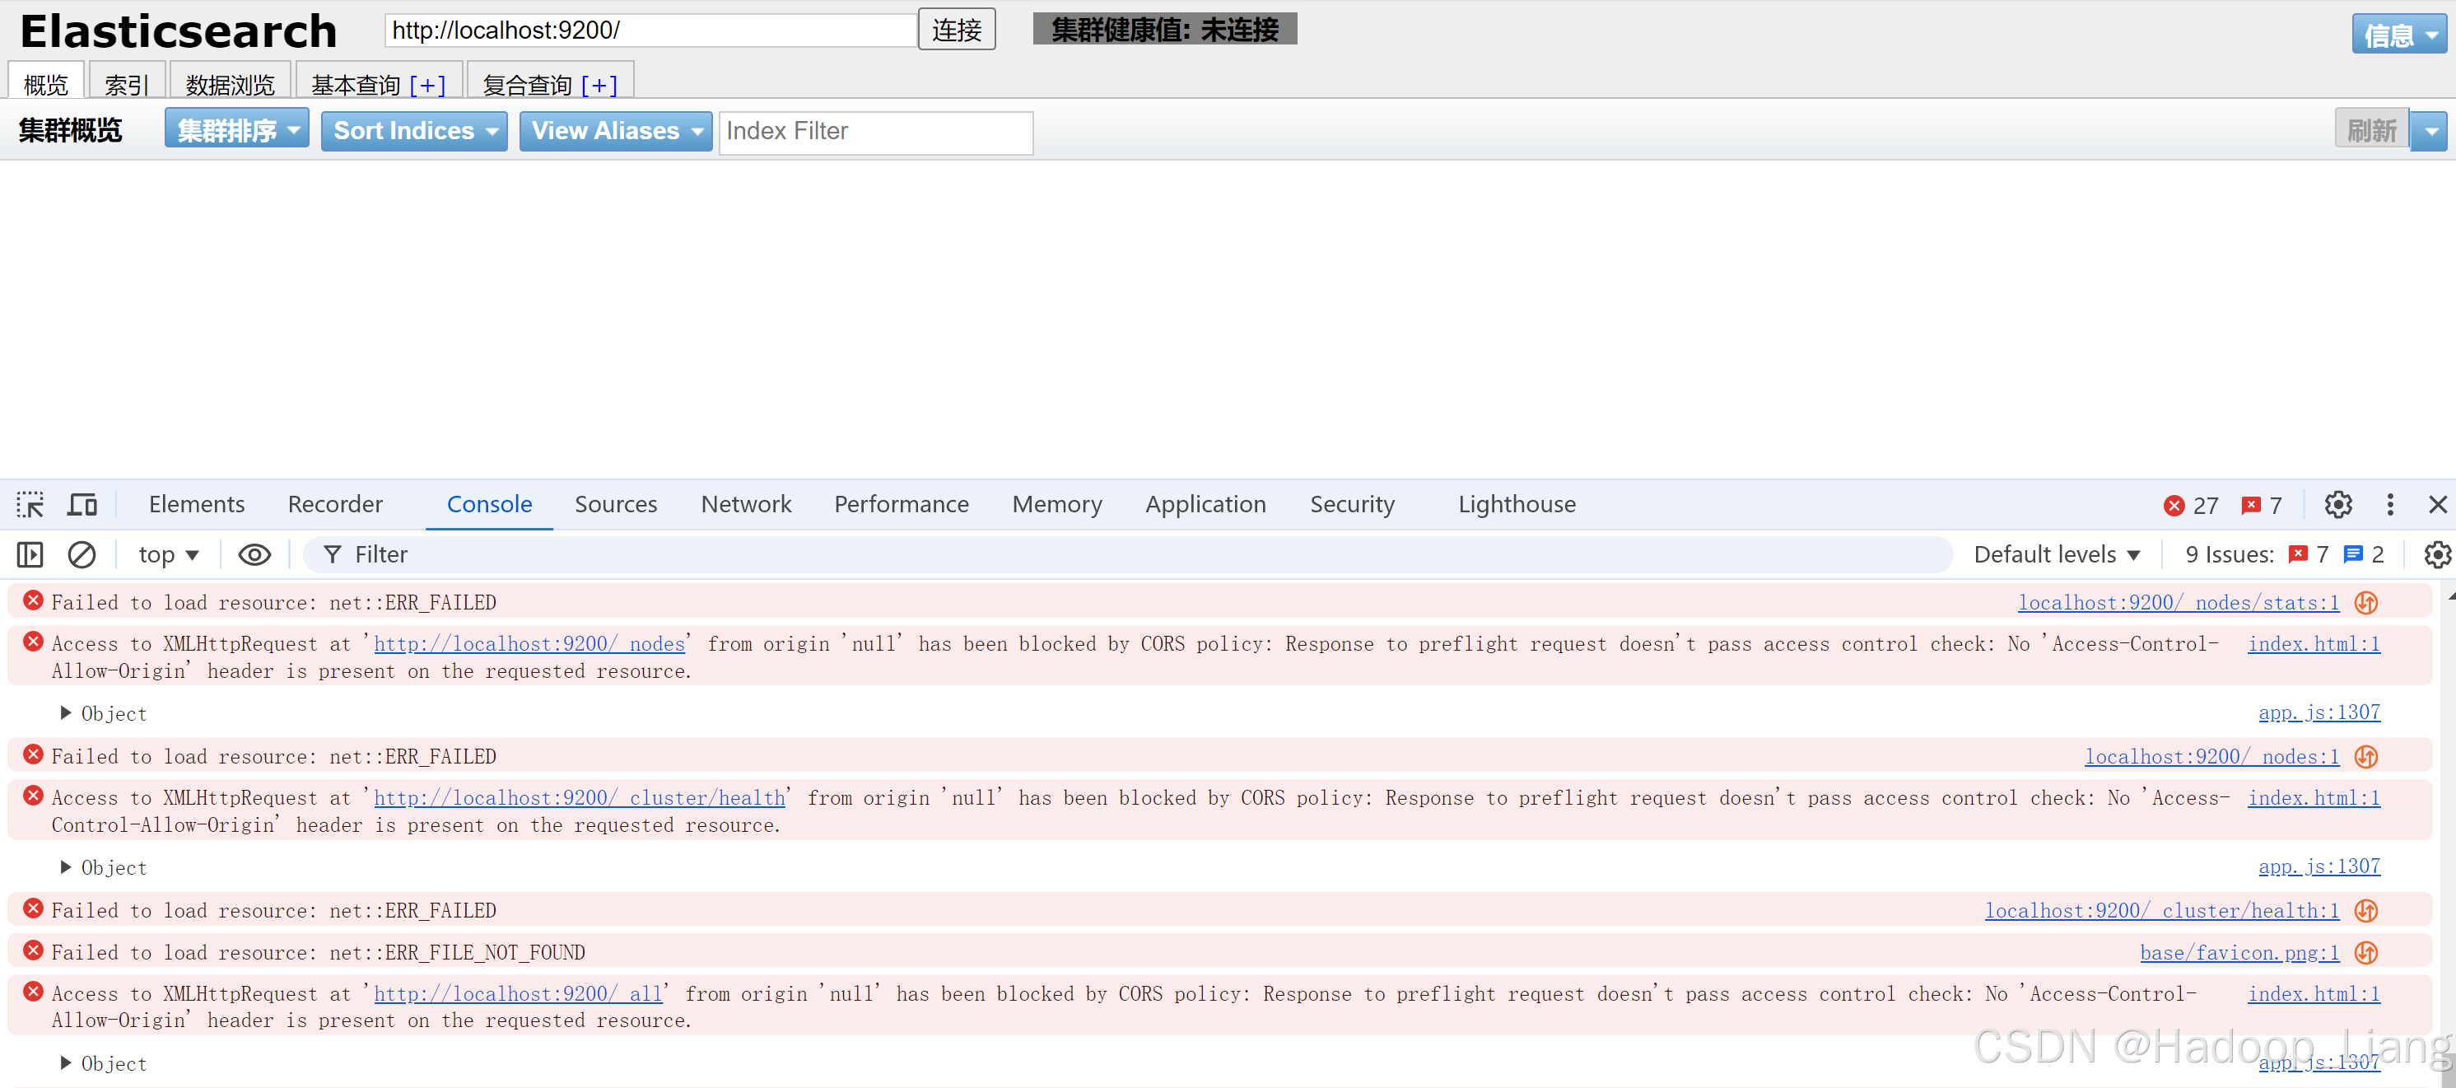The width and height of the screenshot is (2456, 1088).
Task: Open the Performance panel
Action: point(901,504)
